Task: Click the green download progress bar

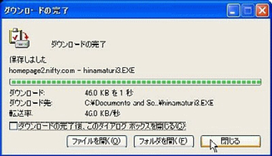Action: click(135, 82)
